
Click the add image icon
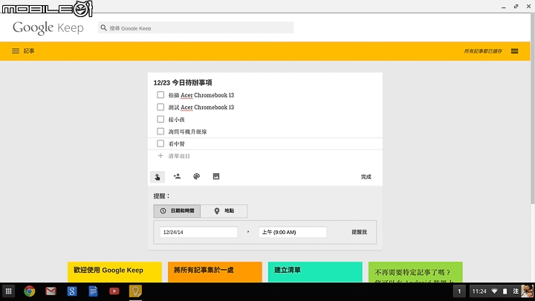coord(216,176)
